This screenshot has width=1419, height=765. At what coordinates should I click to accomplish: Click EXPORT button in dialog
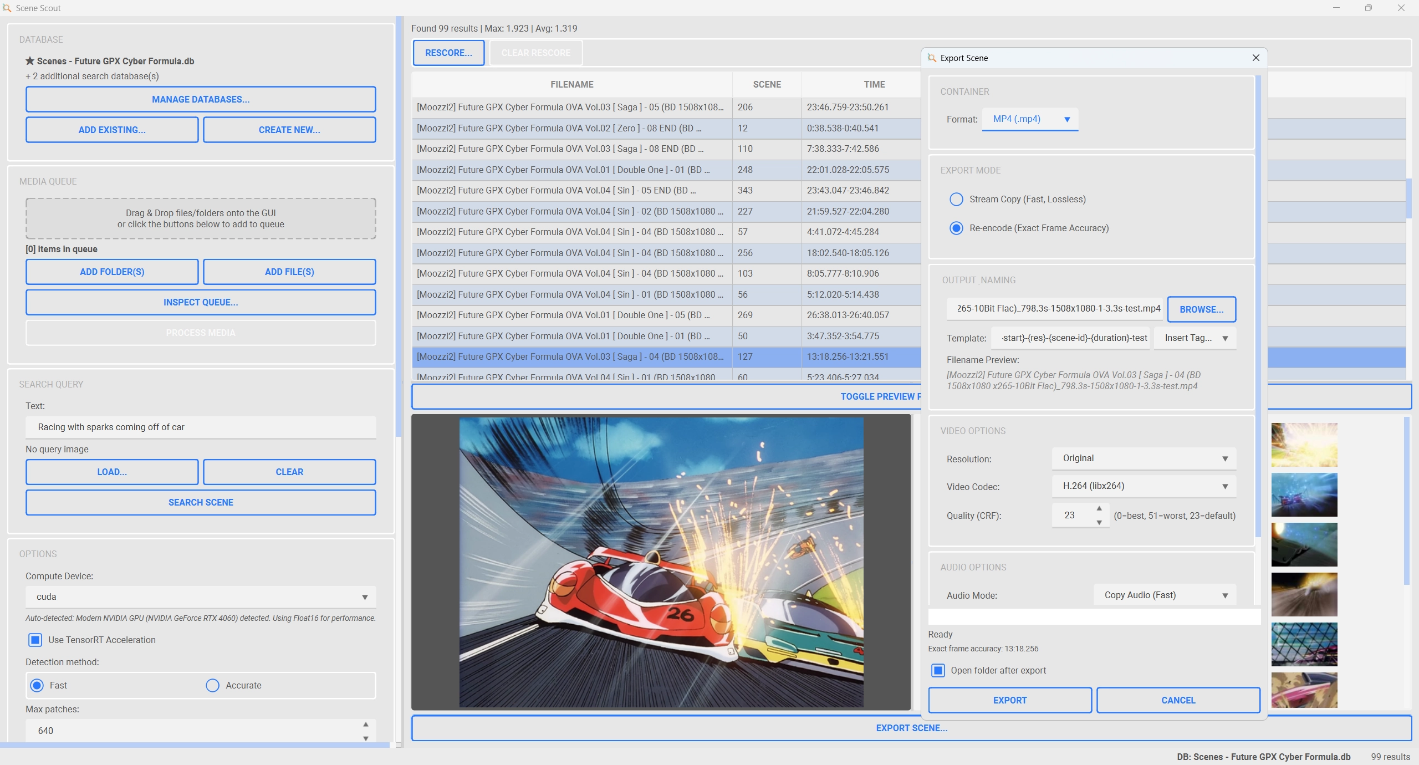click(x=1010, y=700)
